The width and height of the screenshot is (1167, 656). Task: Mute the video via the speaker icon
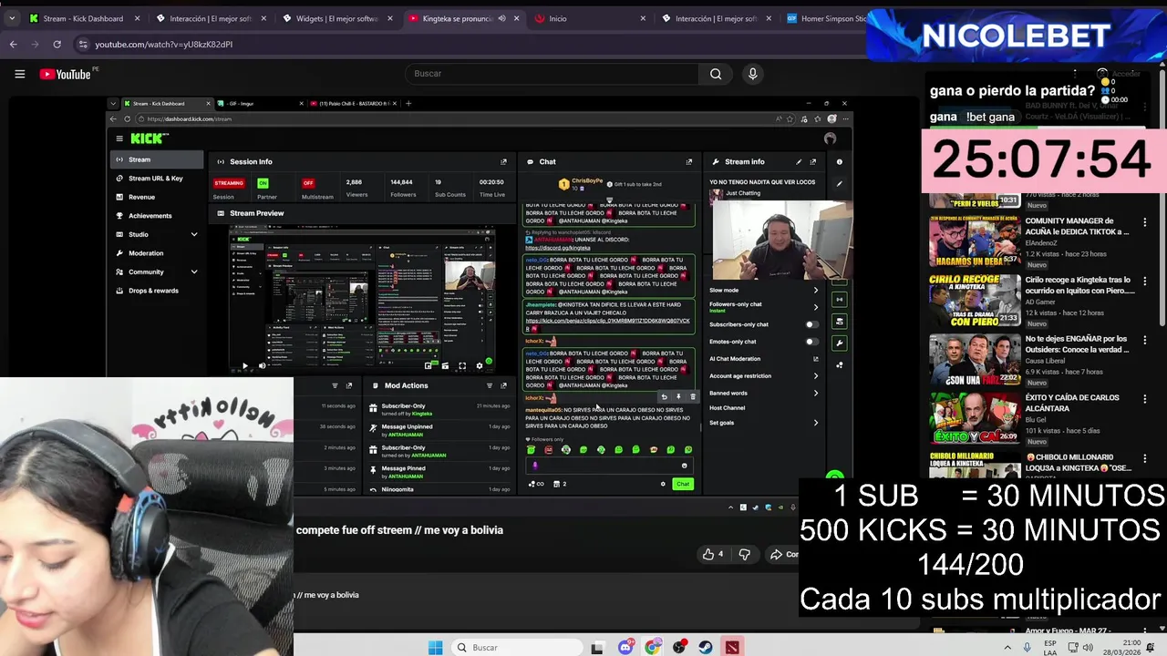pyautogui.click(x=263, y=366)
